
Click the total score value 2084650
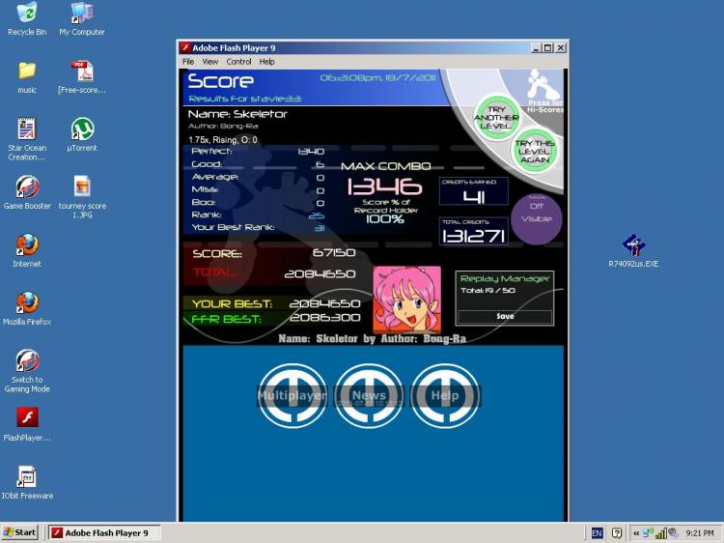[x=320, y=274]
